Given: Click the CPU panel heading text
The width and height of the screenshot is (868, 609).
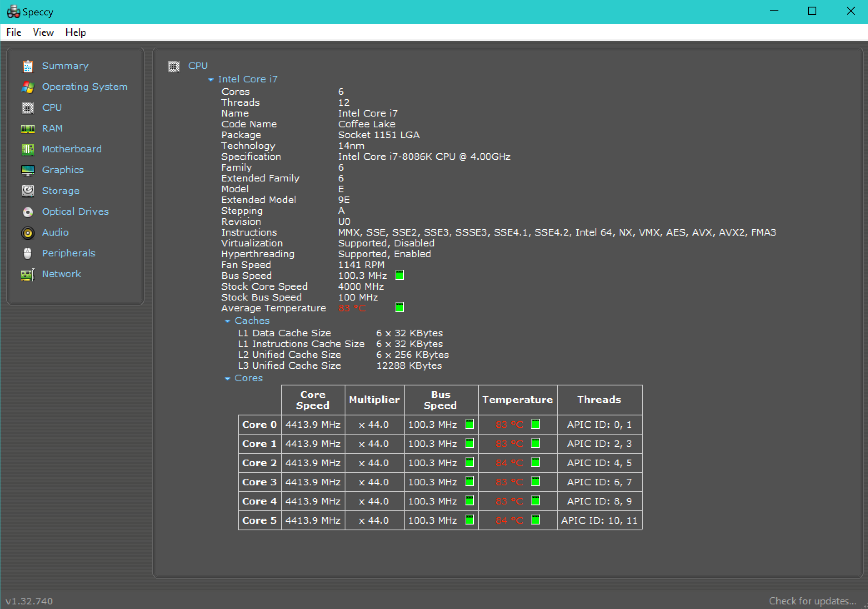Looking at the screenshot, I should (x=198, y=66).
